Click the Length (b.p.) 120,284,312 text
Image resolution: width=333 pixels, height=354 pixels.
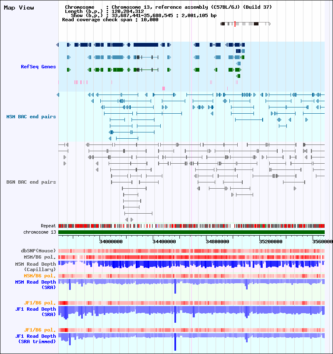tap(104, 11)
